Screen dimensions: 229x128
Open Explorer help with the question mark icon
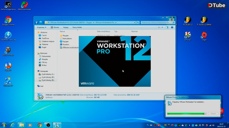172,27
